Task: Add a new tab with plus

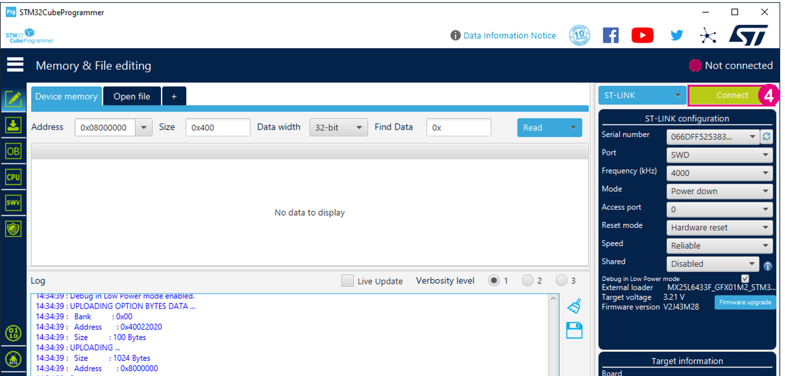Action: click(x=174, y=96)
